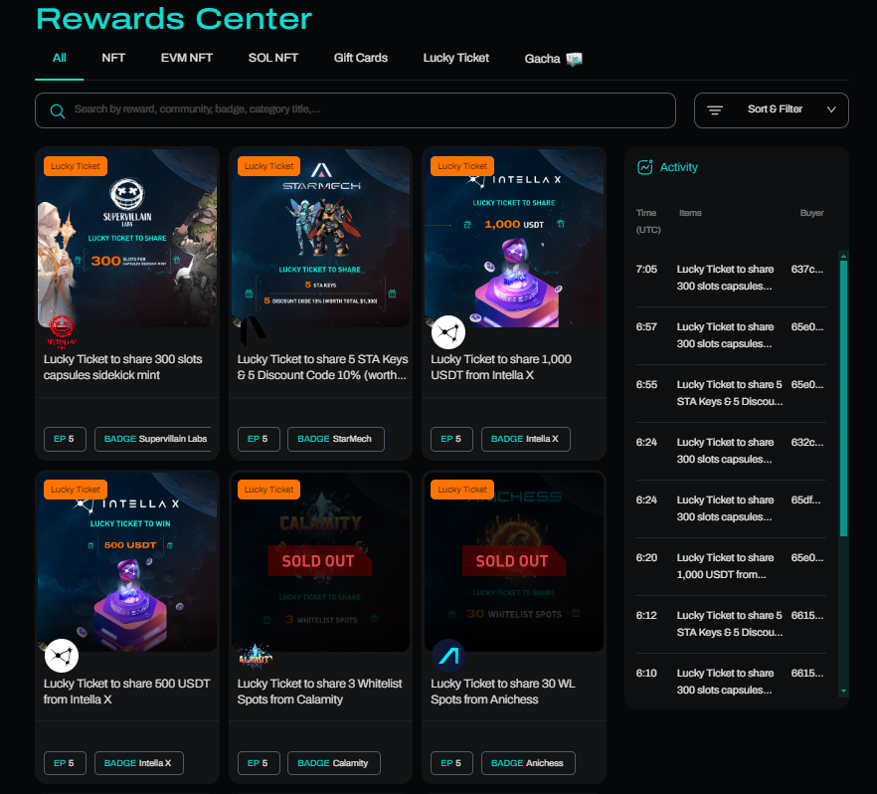This screenshot has height=794, width=877.
Task: Open the sold-out Calamity whitelist thumbnail
Action: tap(320, 562)
